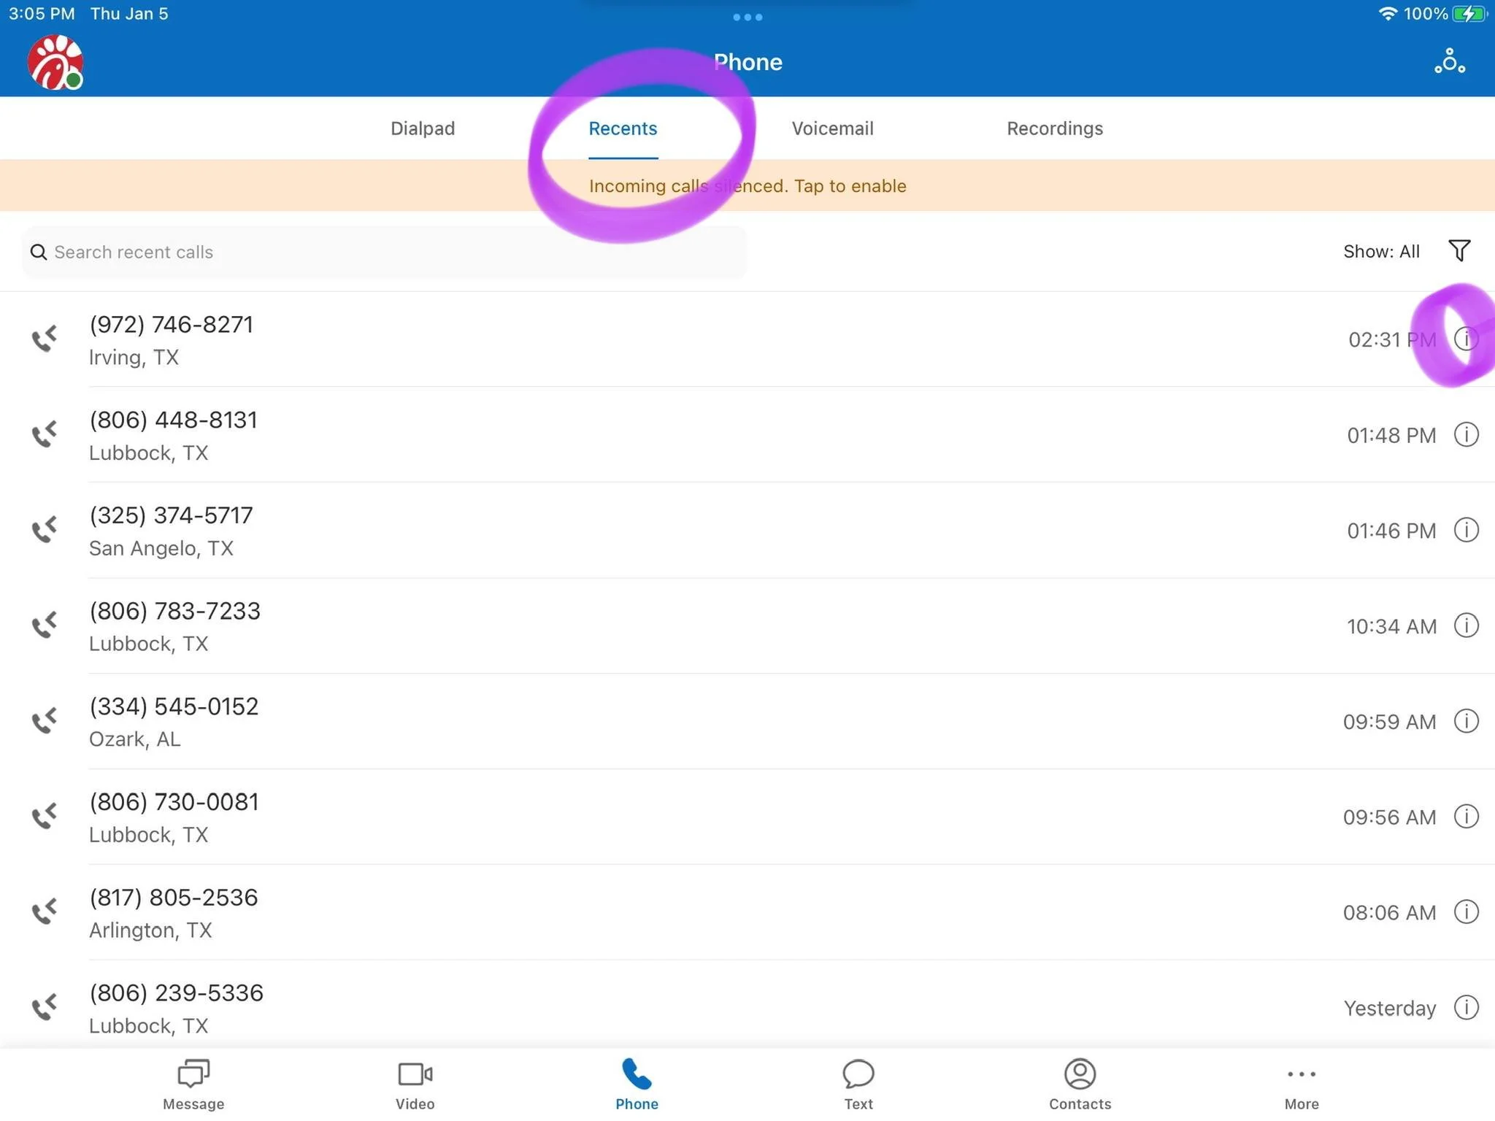The height and width of the screenshot is (1121, 1495).
Task: Tap info icon for Yesterday's call
Action: coord(1466,1008)
